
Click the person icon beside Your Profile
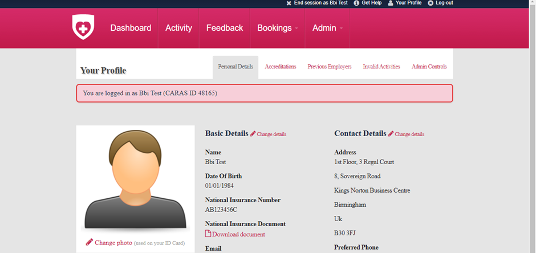click(391, 3)
